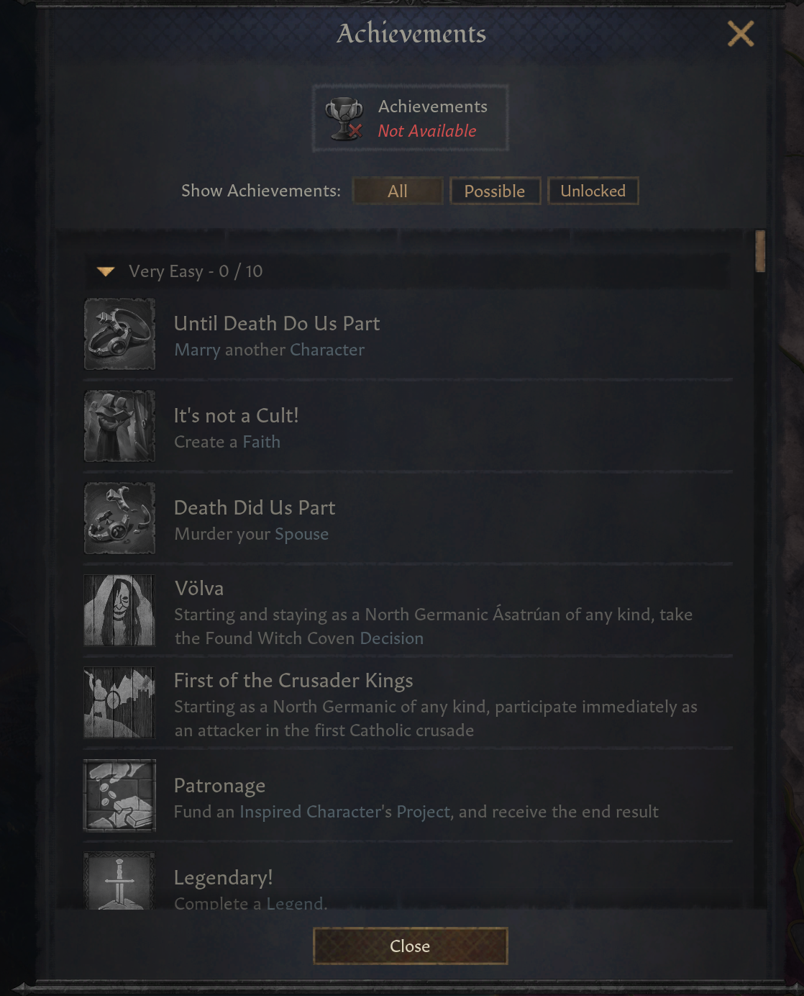Viewport: 804px width, 996px height.
Task: Click the Faith link in It's not a Cult
Action: point(261,442)
